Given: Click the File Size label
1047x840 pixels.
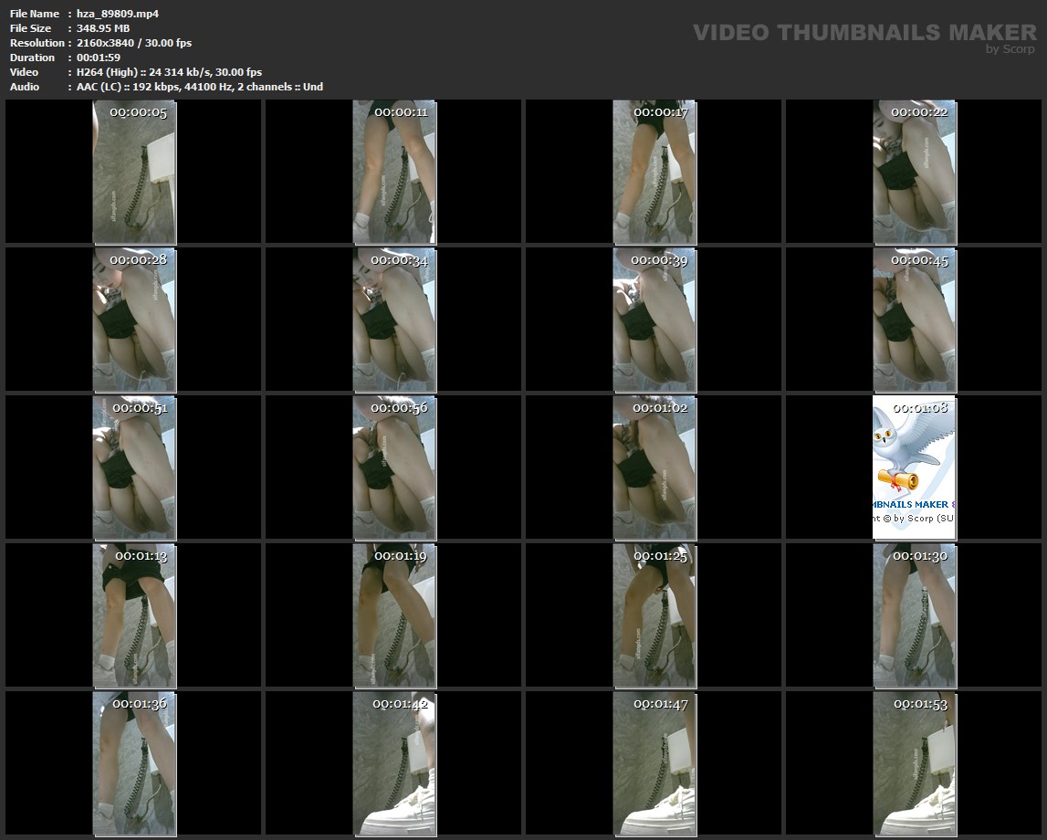Looking at the screenshot, I should click(31, 28).
